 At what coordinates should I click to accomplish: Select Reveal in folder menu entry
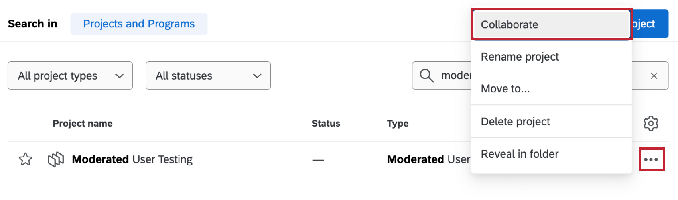[519, 154]
